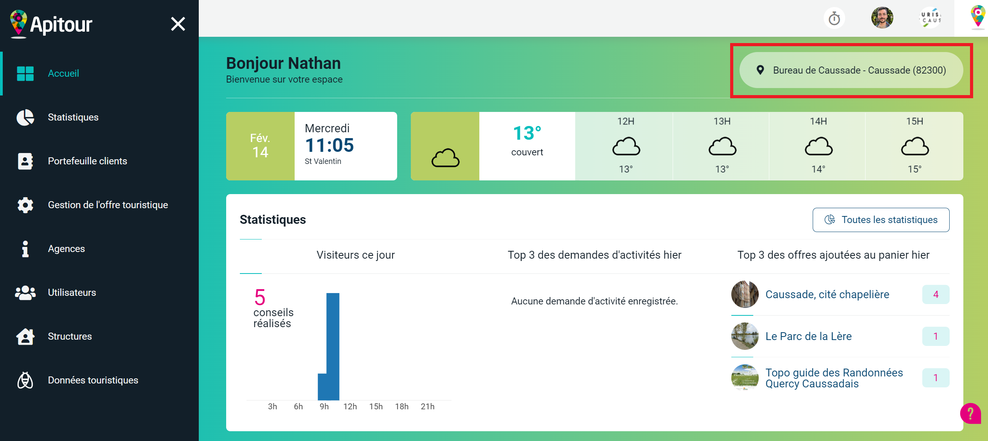Click the Portefeuille clients contact icon
This screenshot has height=441, width=988.
pos(25,161)
